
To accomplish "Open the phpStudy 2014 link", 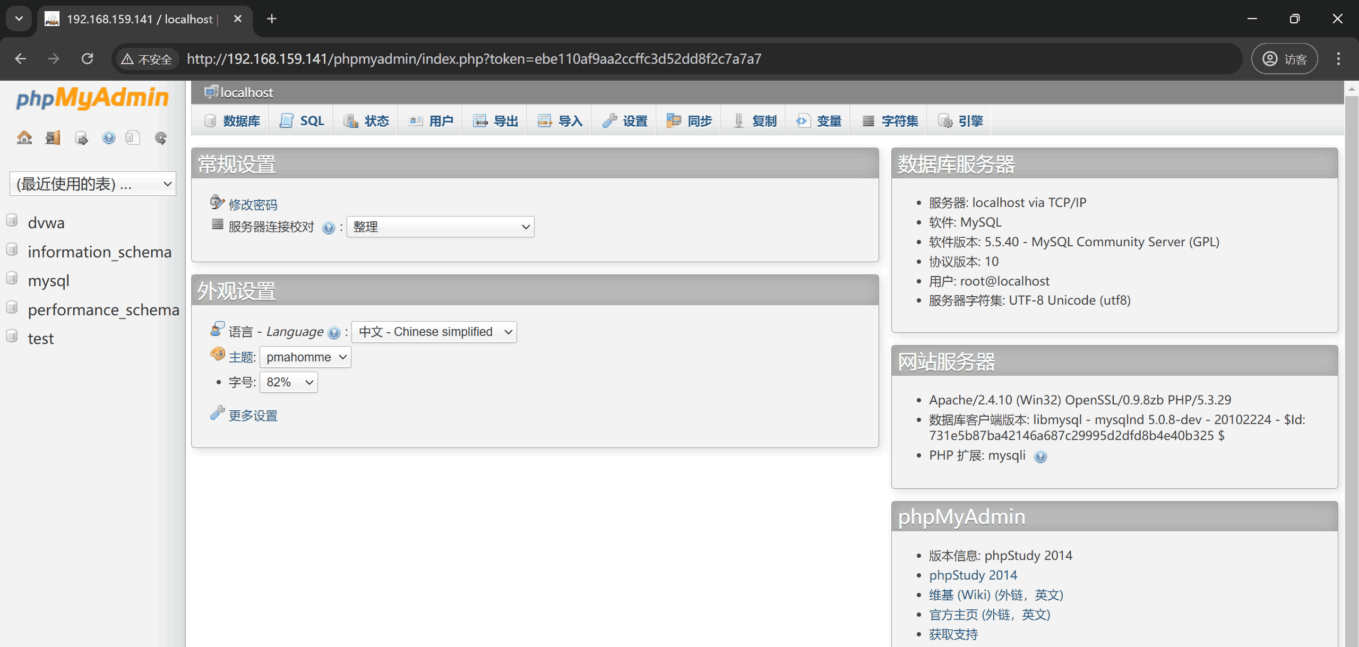I will [x=973, y=575].
